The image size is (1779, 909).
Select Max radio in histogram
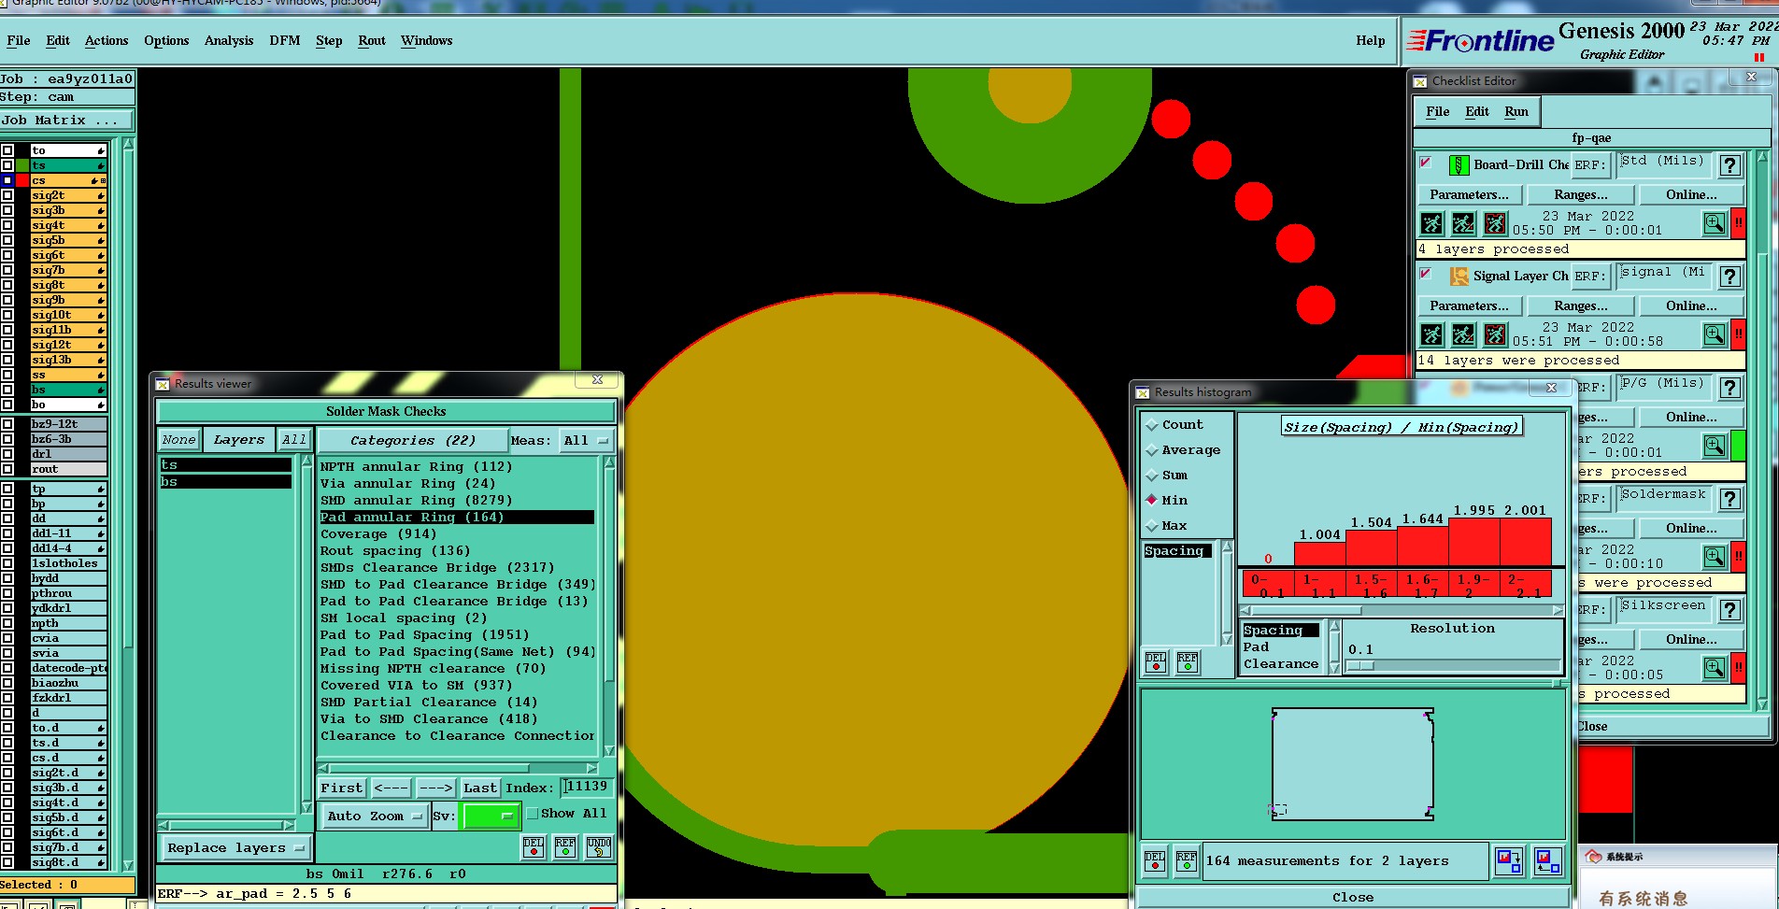click(x=1152, y=526)
